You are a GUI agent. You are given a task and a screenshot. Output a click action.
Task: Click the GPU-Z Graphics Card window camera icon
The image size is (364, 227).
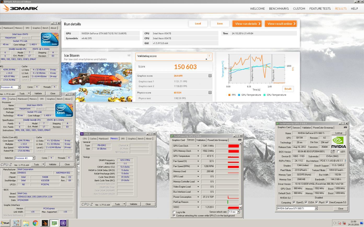click(345, 127)
